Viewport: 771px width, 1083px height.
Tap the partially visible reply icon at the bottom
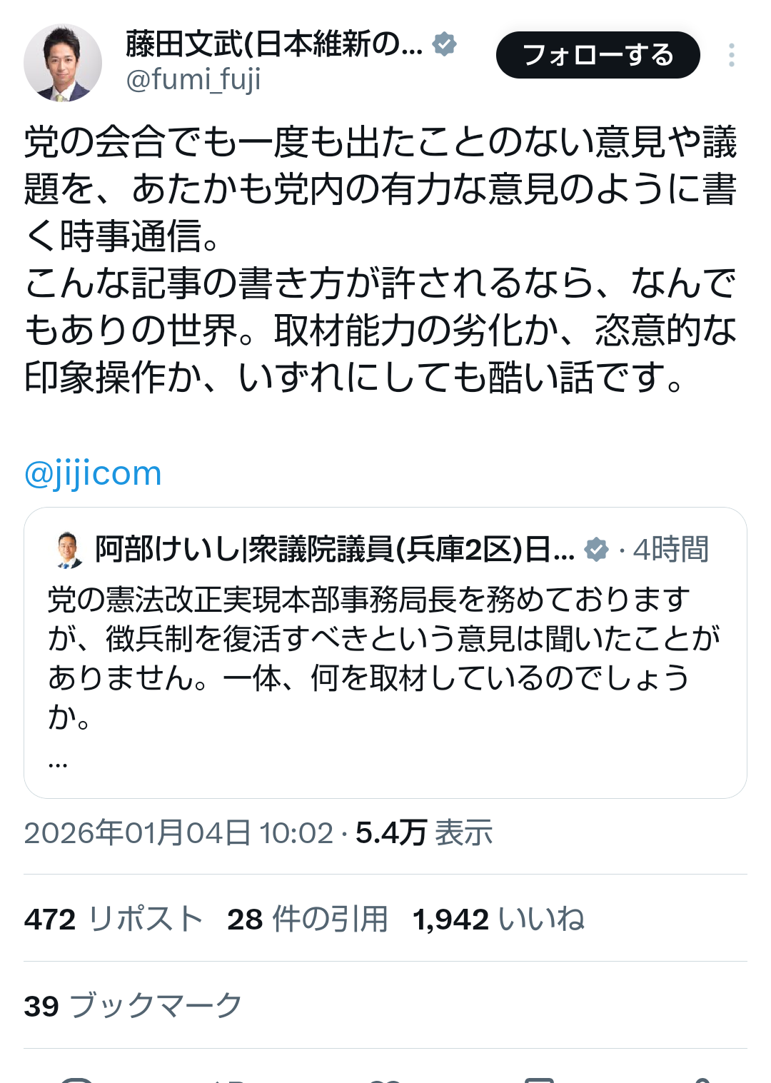77,1078
